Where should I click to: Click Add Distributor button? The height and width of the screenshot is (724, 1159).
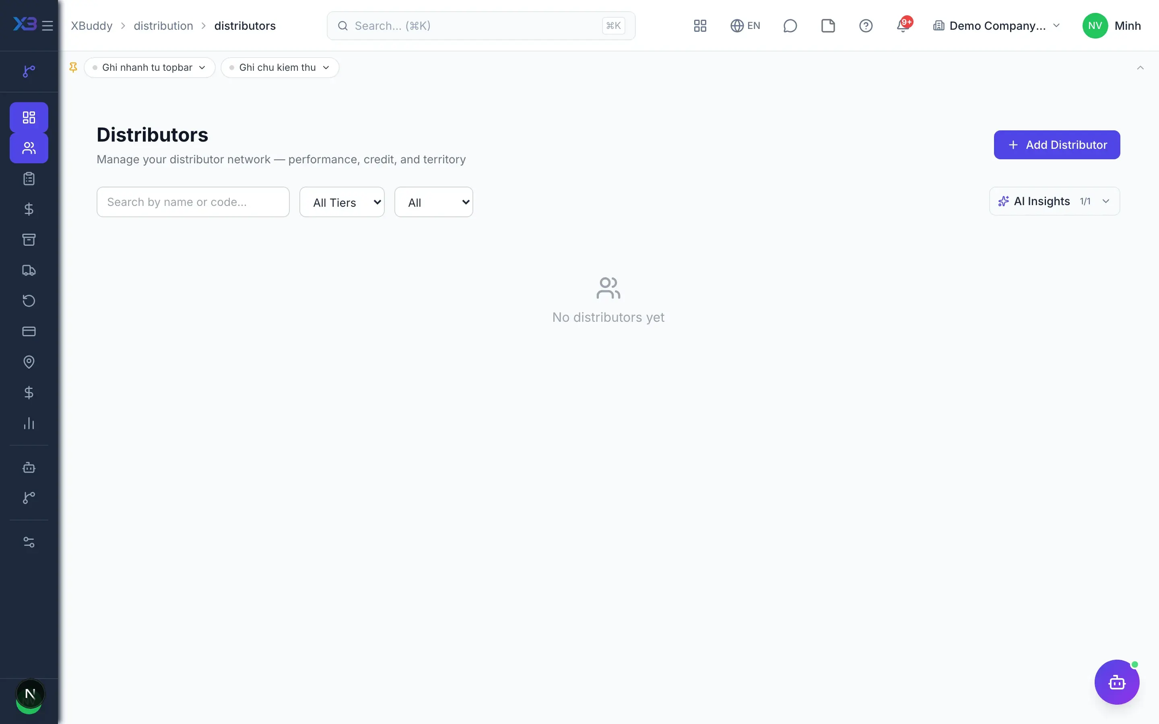[x=1057, y=145]
